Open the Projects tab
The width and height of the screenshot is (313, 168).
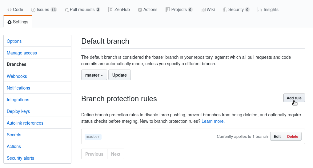pyautogui.click(x=179, y=10)
